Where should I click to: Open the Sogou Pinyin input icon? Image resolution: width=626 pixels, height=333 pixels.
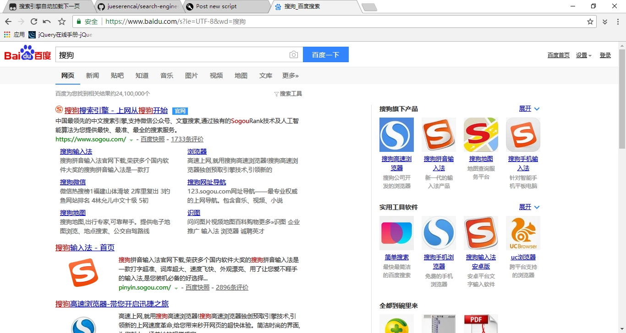click(439, 134)
